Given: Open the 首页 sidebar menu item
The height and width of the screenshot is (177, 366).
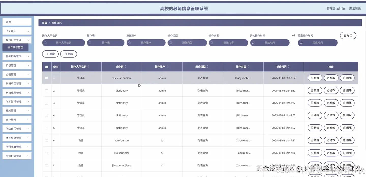Looking at the screenshot, I should tap(17, 22).
